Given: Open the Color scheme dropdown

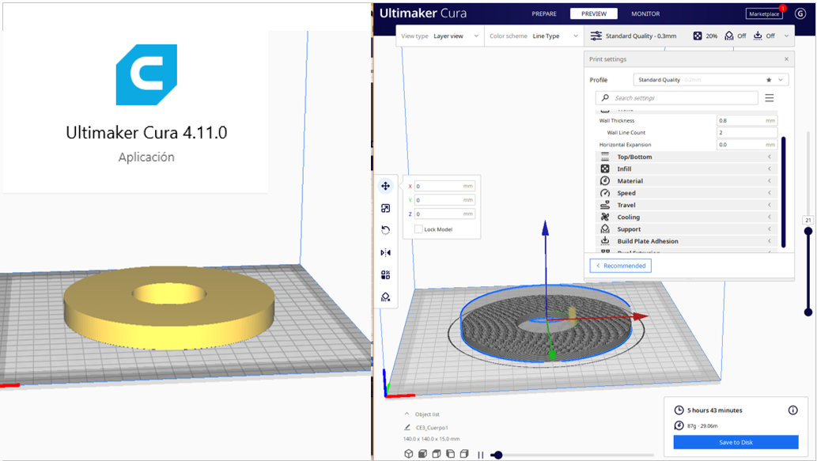Looking at the screenshot, I should point(534,36).
